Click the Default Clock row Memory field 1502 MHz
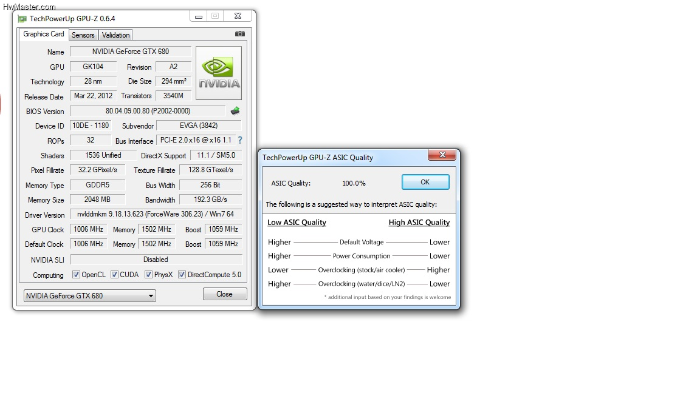Image resolution: width=700 pixels, height=393 pixels. click(156, 244)
